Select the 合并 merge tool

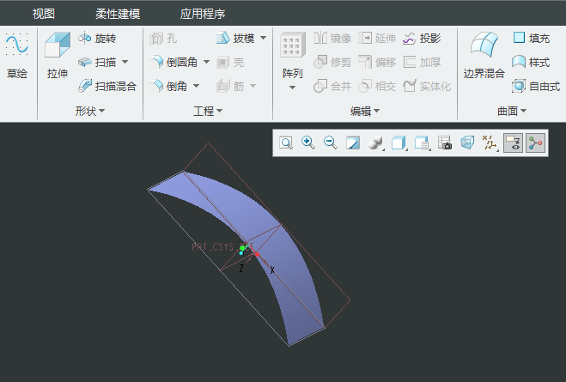332,86
